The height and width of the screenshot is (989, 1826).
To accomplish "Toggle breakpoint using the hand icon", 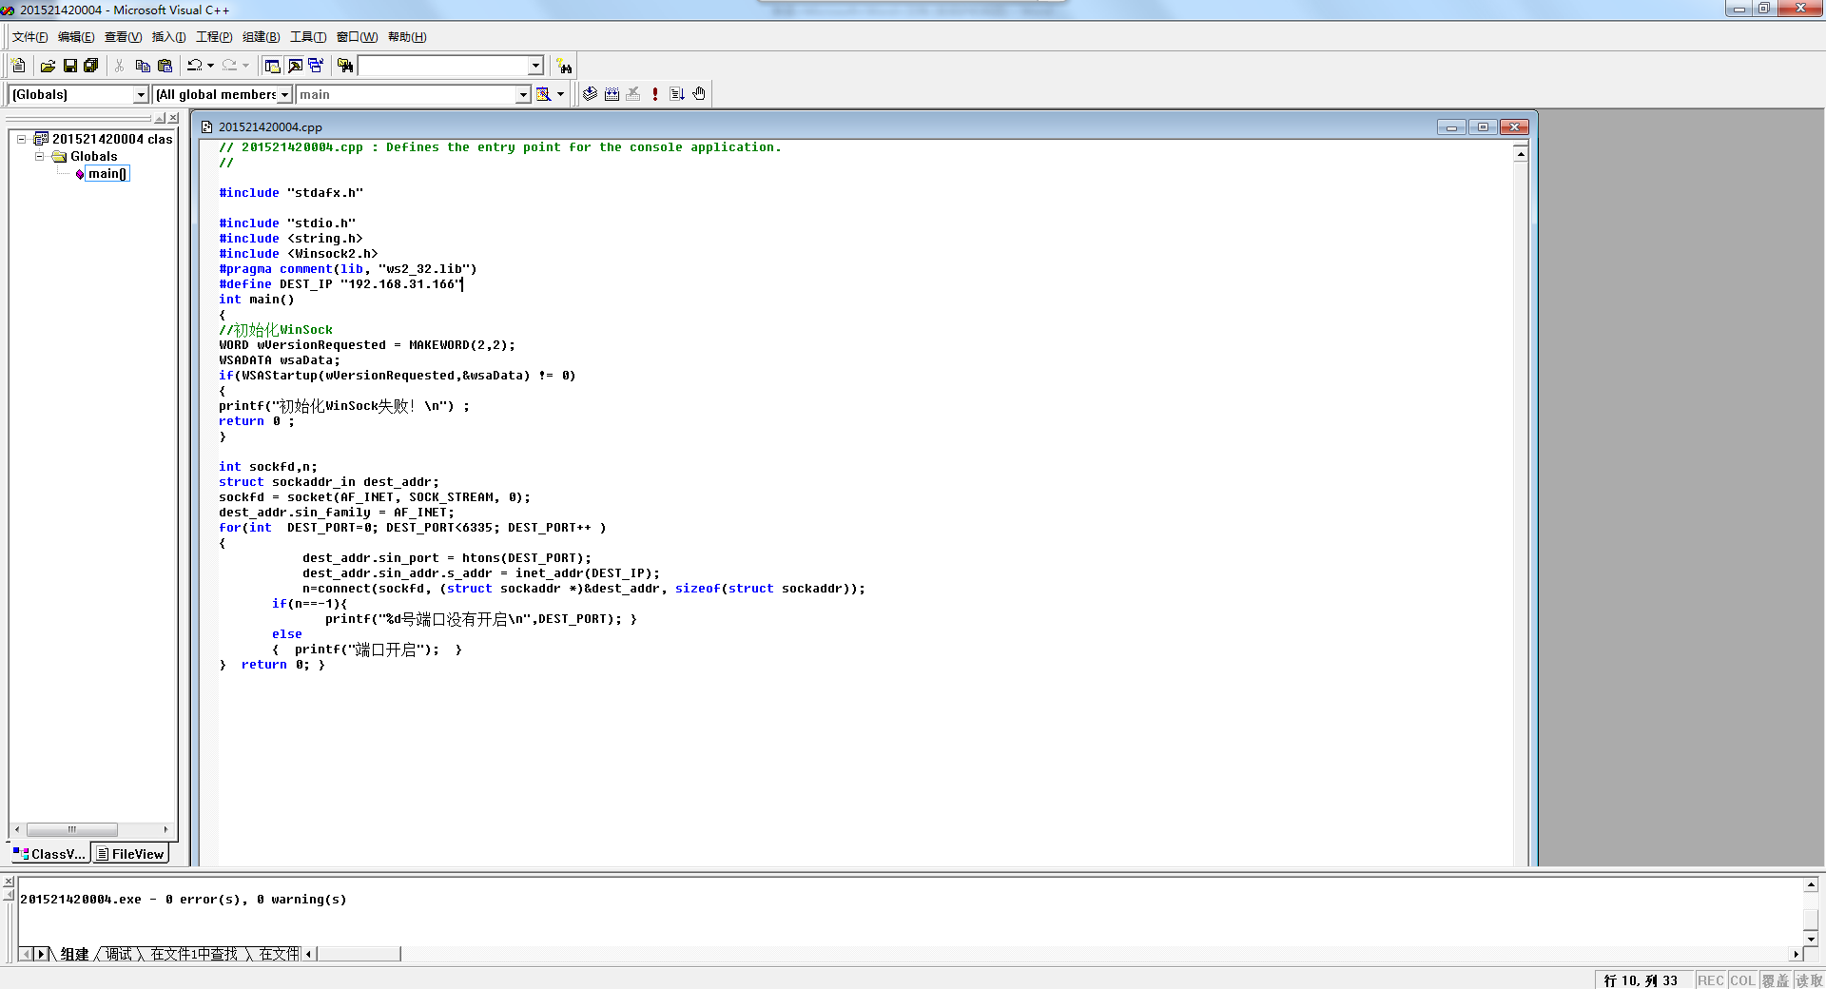I will tap(699, 94).
